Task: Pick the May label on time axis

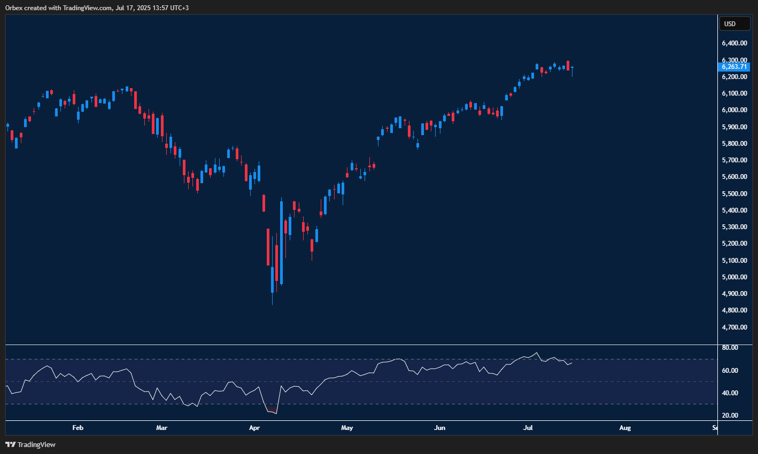Action: 347,428
